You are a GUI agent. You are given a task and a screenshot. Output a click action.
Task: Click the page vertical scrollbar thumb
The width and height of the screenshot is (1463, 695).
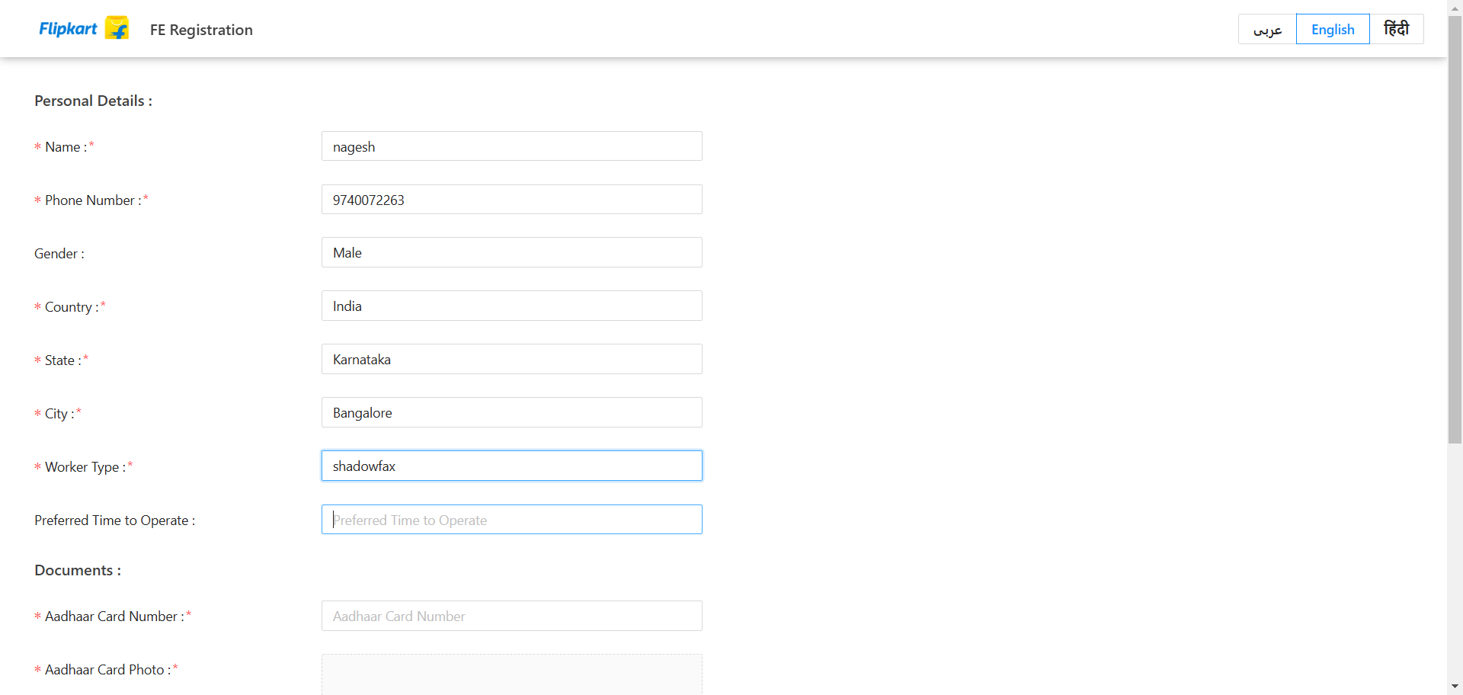(x=1455, y=229)
